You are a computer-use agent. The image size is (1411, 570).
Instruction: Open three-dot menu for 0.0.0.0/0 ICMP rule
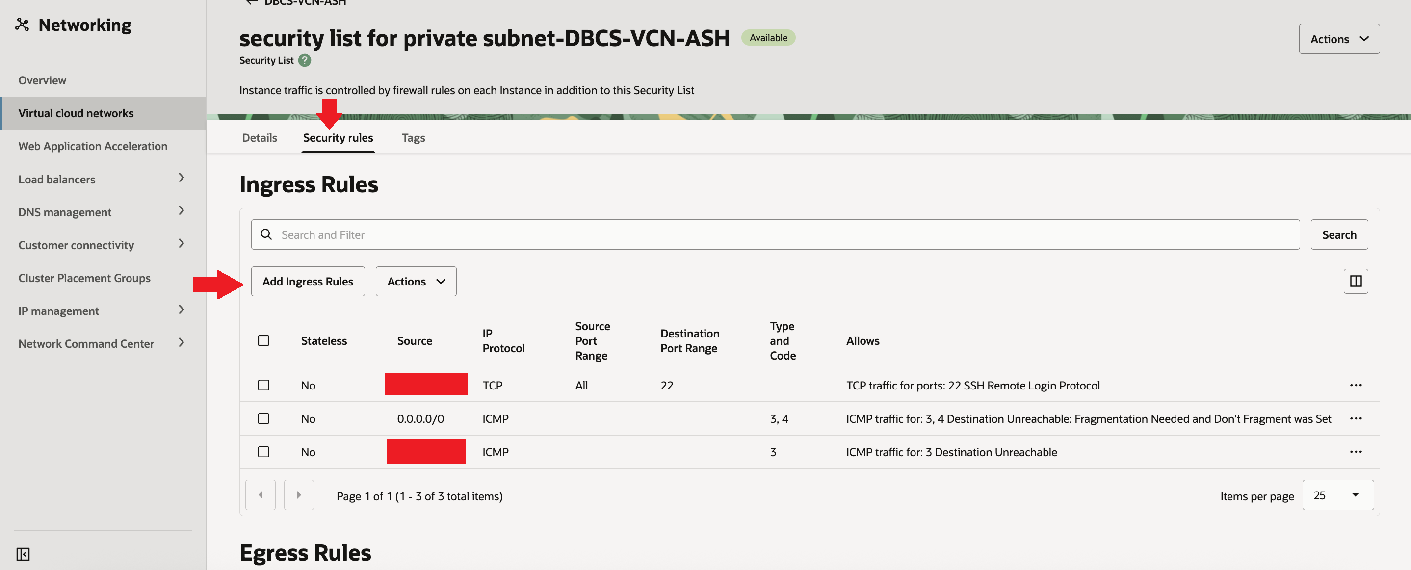point(1355,418)
